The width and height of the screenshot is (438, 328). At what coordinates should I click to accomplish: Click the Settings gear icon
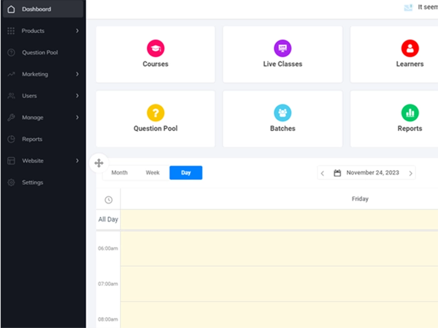11,183
